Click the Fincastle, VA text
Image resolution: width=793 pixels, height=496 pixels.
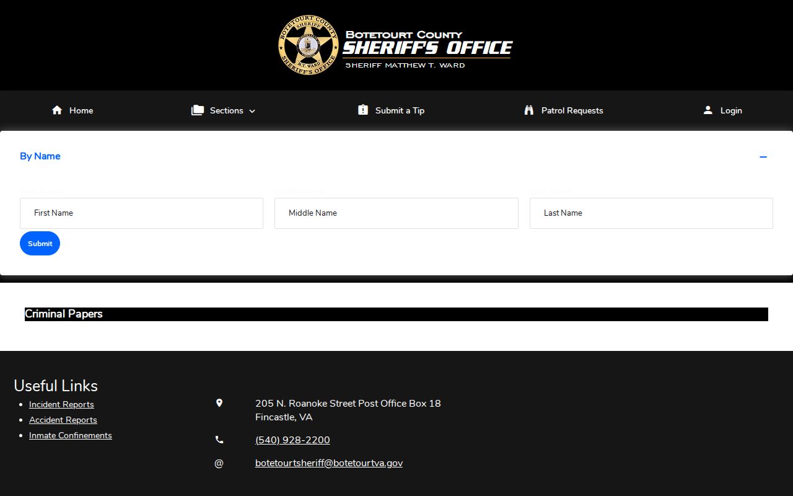284,417
